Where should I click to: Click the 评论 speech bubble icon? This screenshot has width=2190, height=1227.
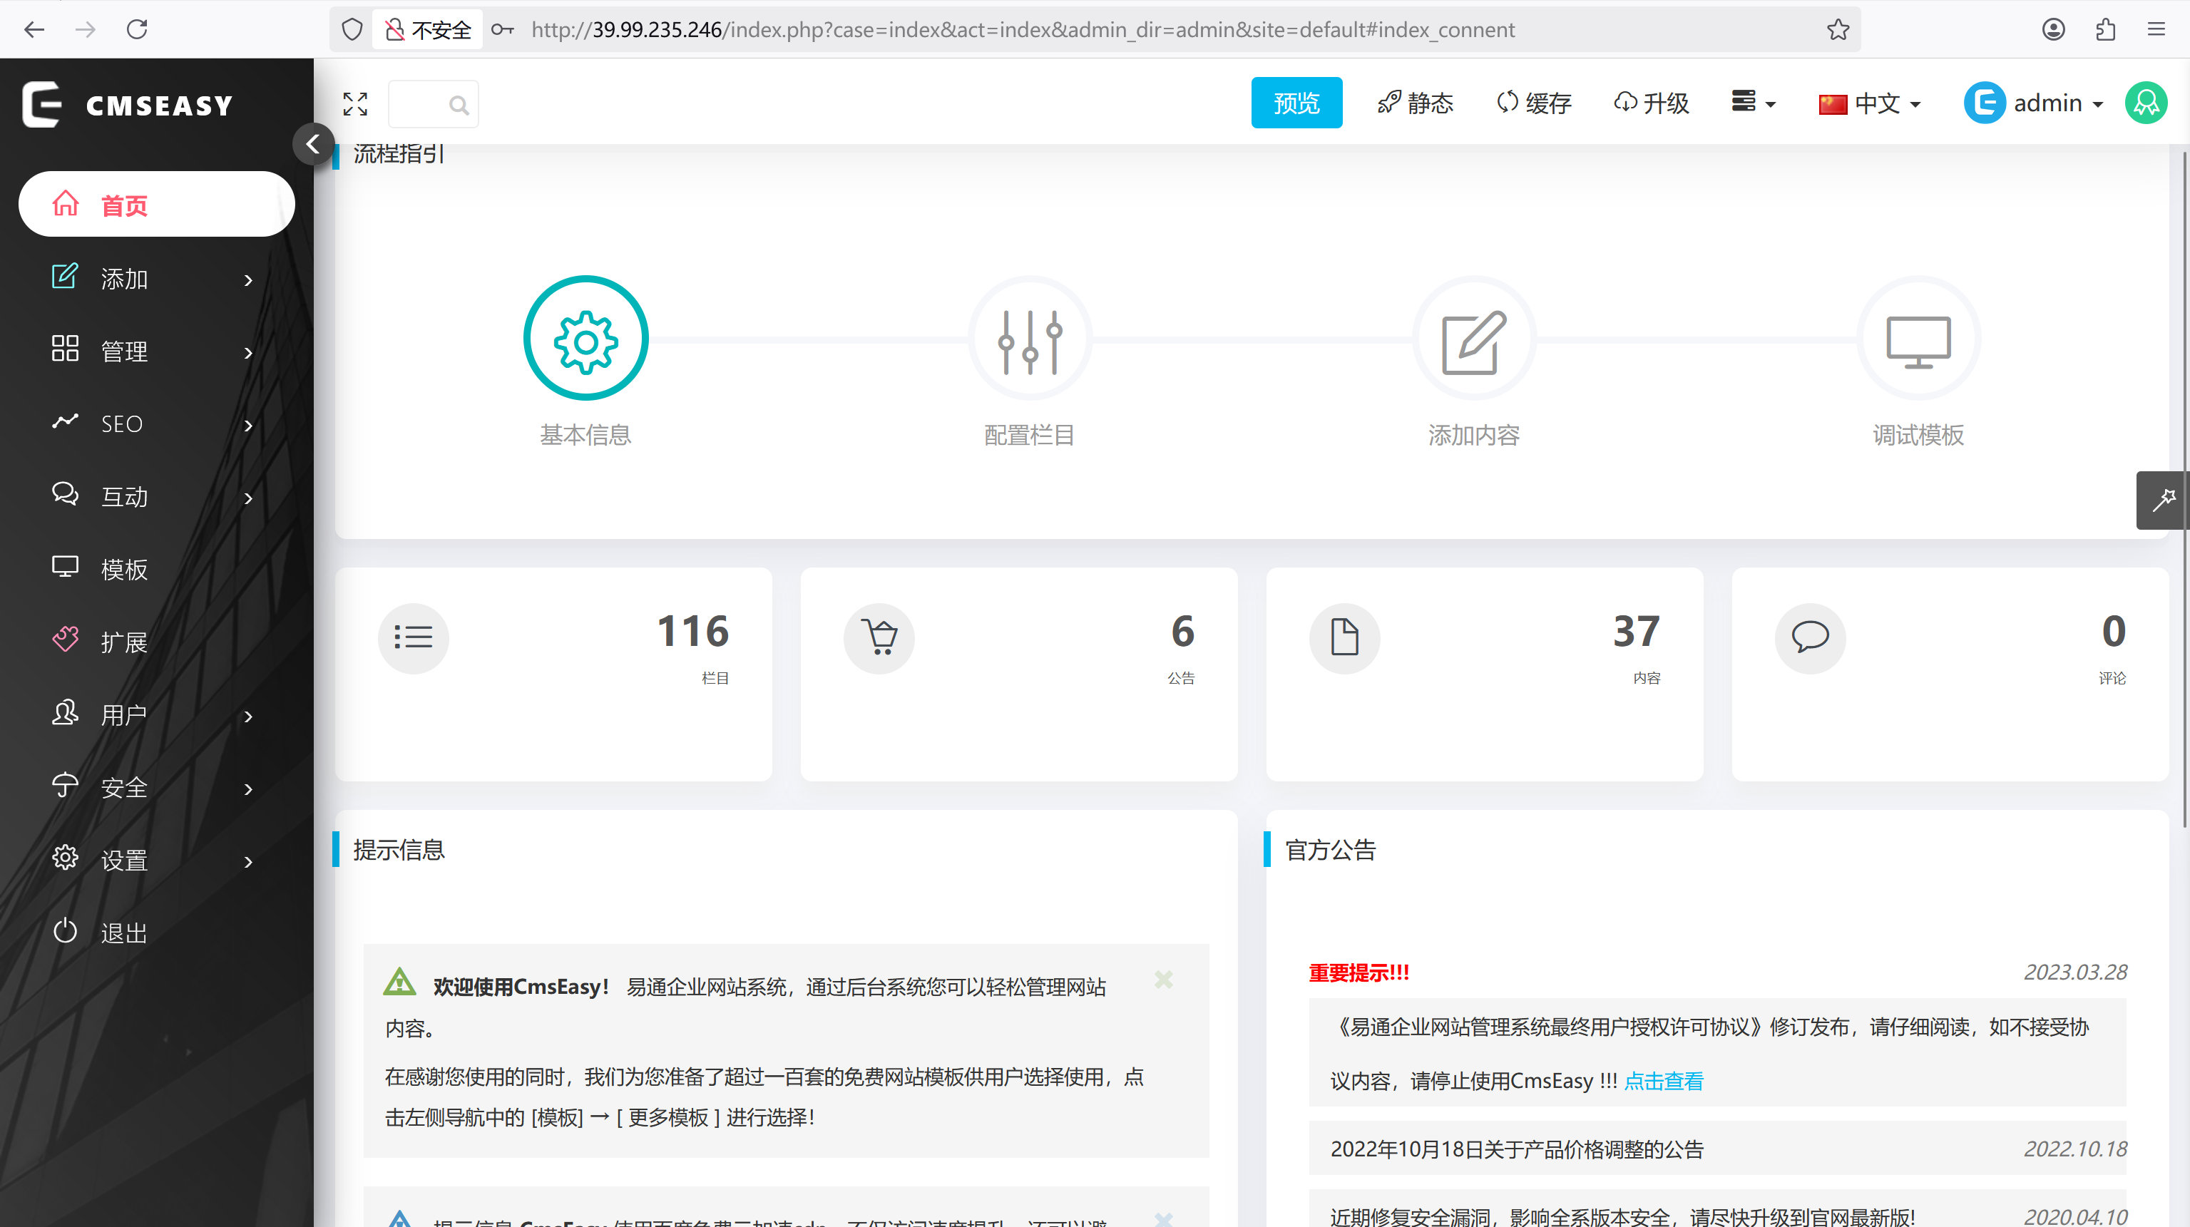pos(1811,637)
